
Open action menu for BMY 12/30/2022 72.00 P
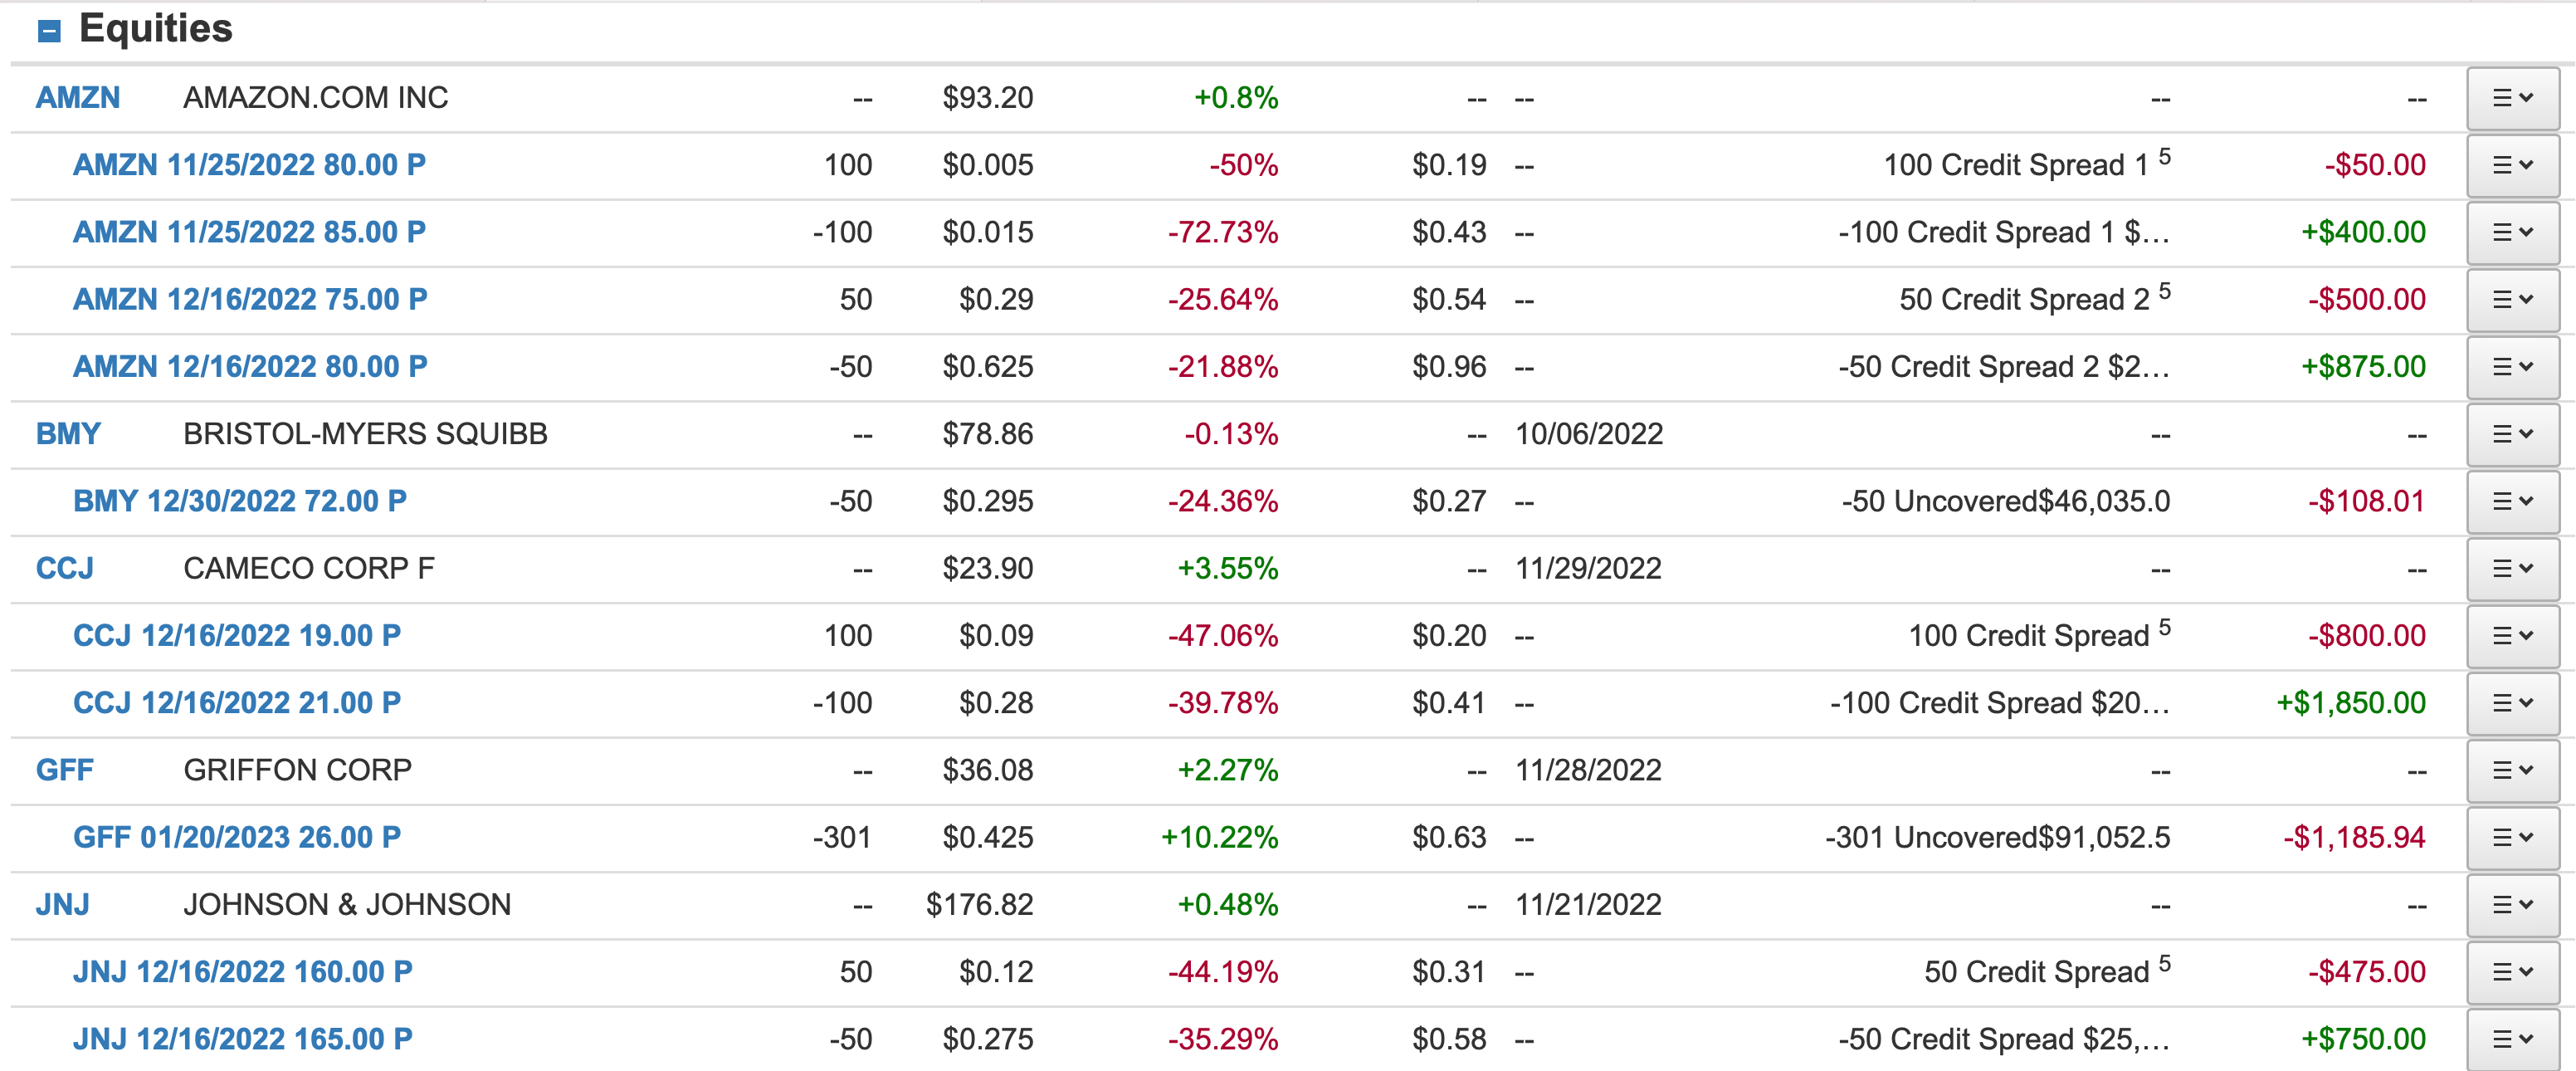click(2511, 501)
